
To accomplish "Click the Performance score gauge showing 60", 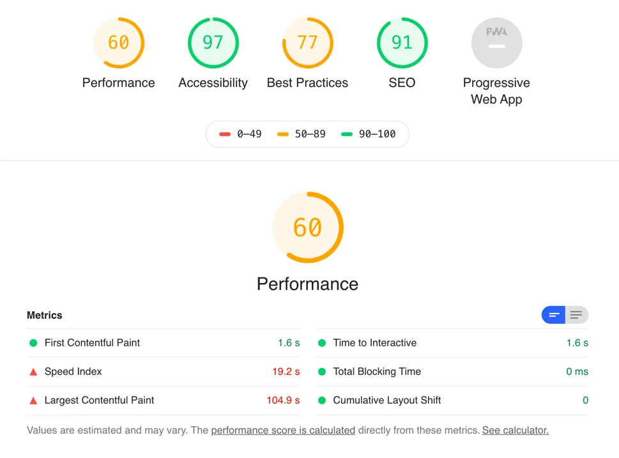I will pos(118,43).
